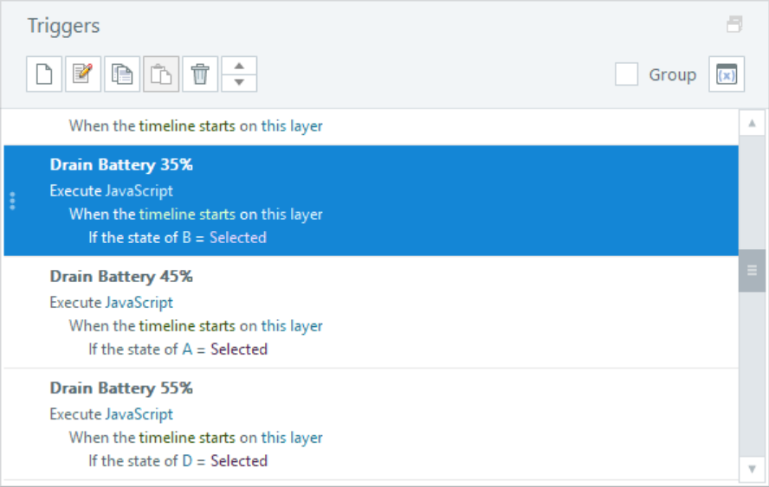Move trigger up in order
Screen dimensions: 769x487
coord(239,66)
